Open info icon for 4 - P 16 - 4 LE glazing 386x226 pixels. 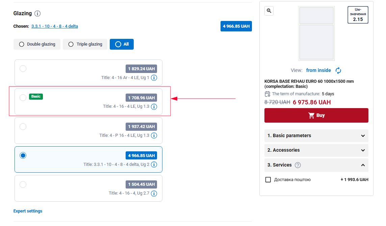click(154, 135)
